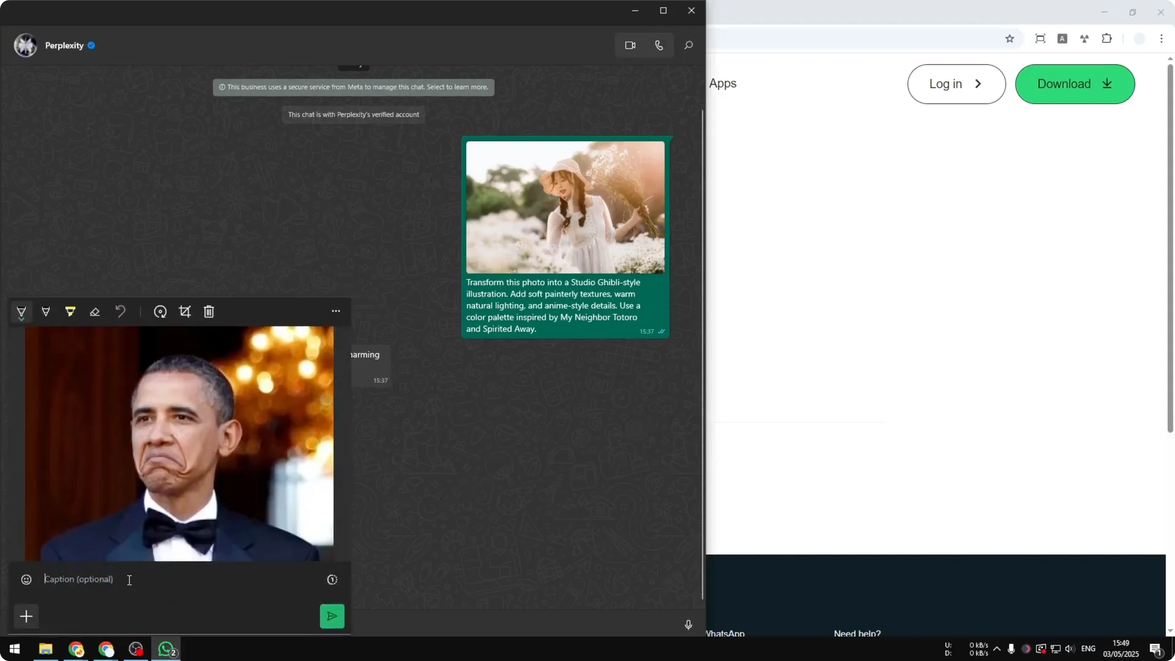Select the eraser tool
The image size is (1175, 661).
[95, 312]
